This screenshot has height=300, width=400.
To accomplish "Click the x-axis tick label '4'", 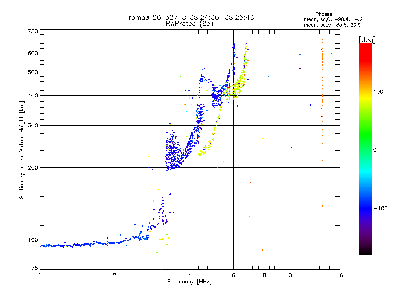I will tap(190, 275).
